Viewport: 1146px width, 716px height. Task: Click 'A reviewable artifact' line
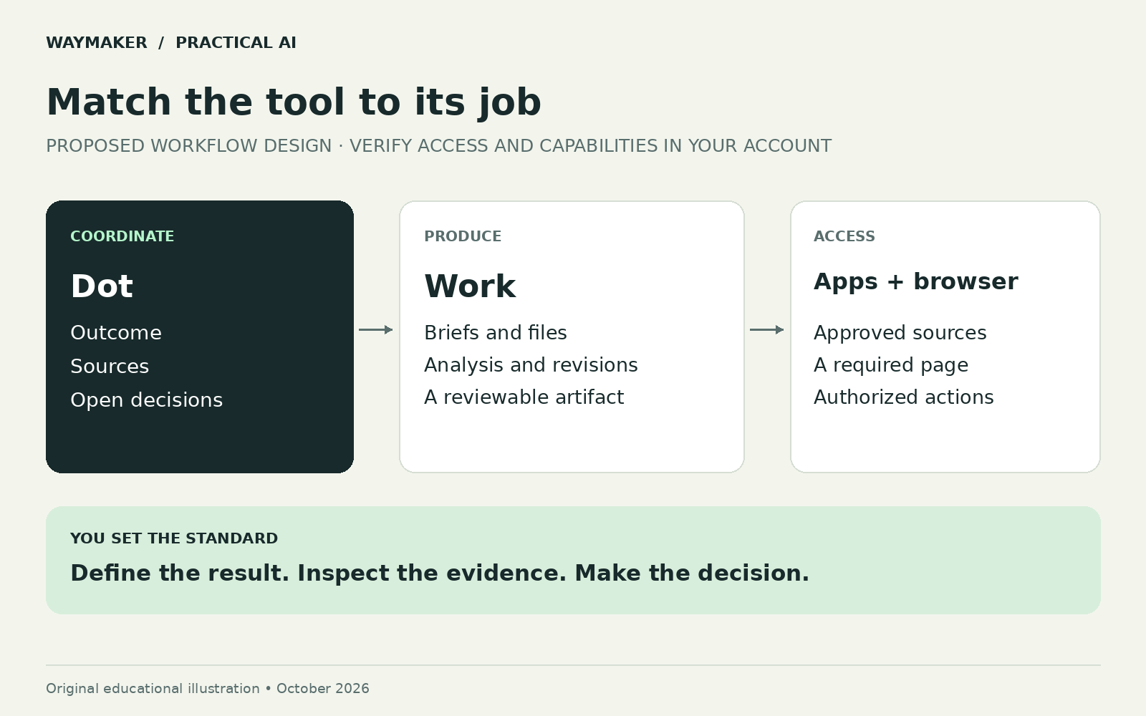(x=524, y=397)
